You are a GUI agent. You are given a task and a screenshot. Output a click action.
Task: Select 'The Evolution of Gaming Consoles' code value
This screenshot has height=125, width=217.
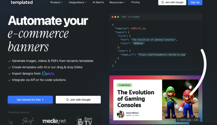pyautogui.click(x=153, y=40)
